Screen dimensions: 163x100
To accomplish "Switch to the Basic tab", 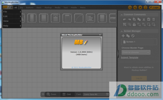I will pos(39,8).
